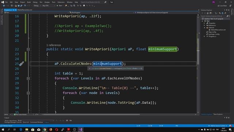Close the Program.cs tab
234x132 pixels.
[x=16, y=10]
